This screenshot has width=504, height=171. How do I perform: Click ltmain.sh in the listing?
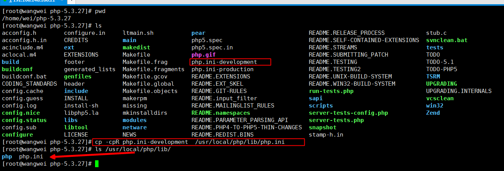pos(138,33)
